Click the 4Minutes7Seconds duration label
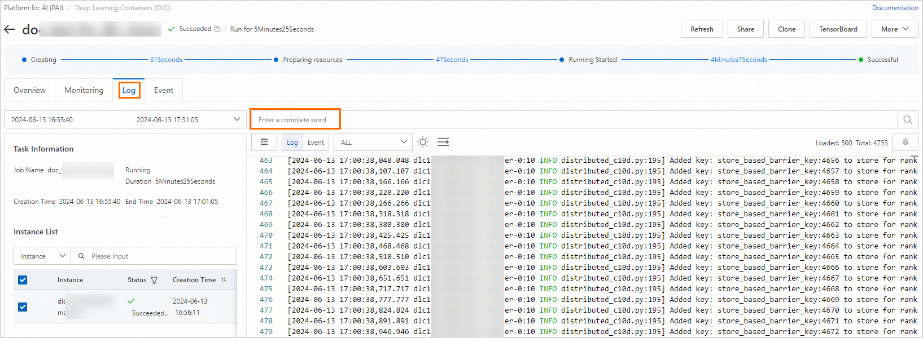This screenshot has width=923, height=338. coord(738,60)
